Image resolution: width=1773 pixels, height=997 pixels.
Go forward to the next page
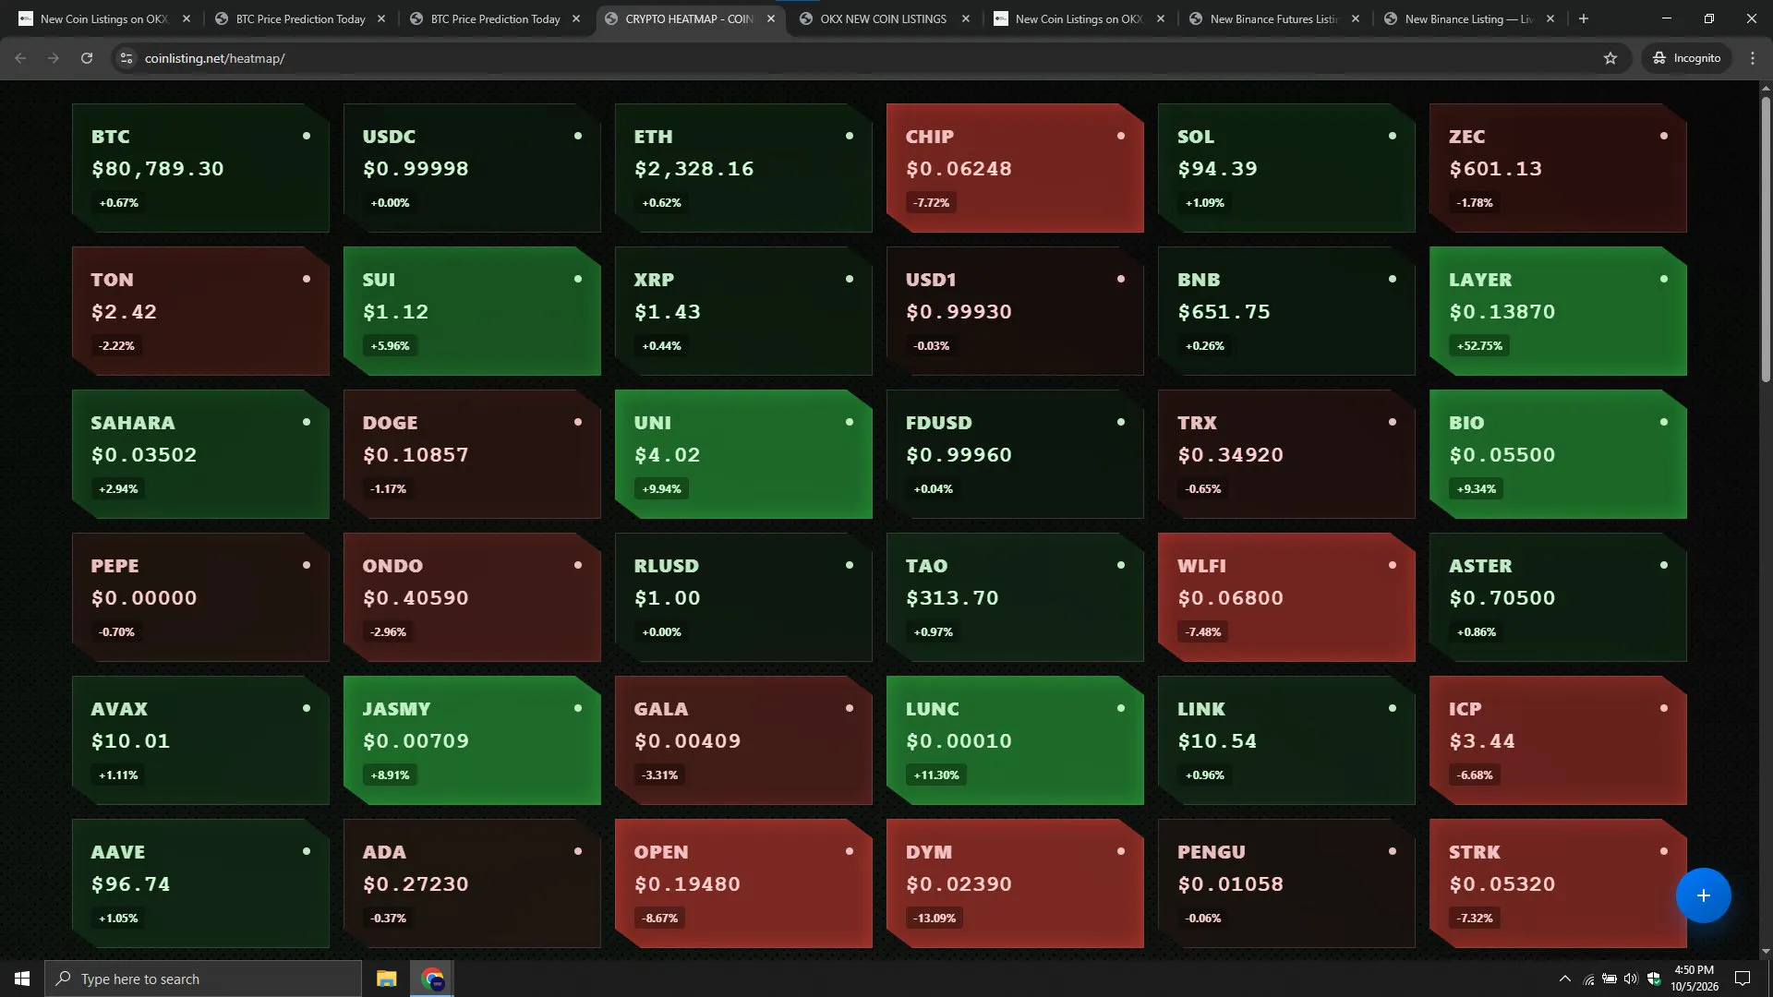[x=54, y=58]
